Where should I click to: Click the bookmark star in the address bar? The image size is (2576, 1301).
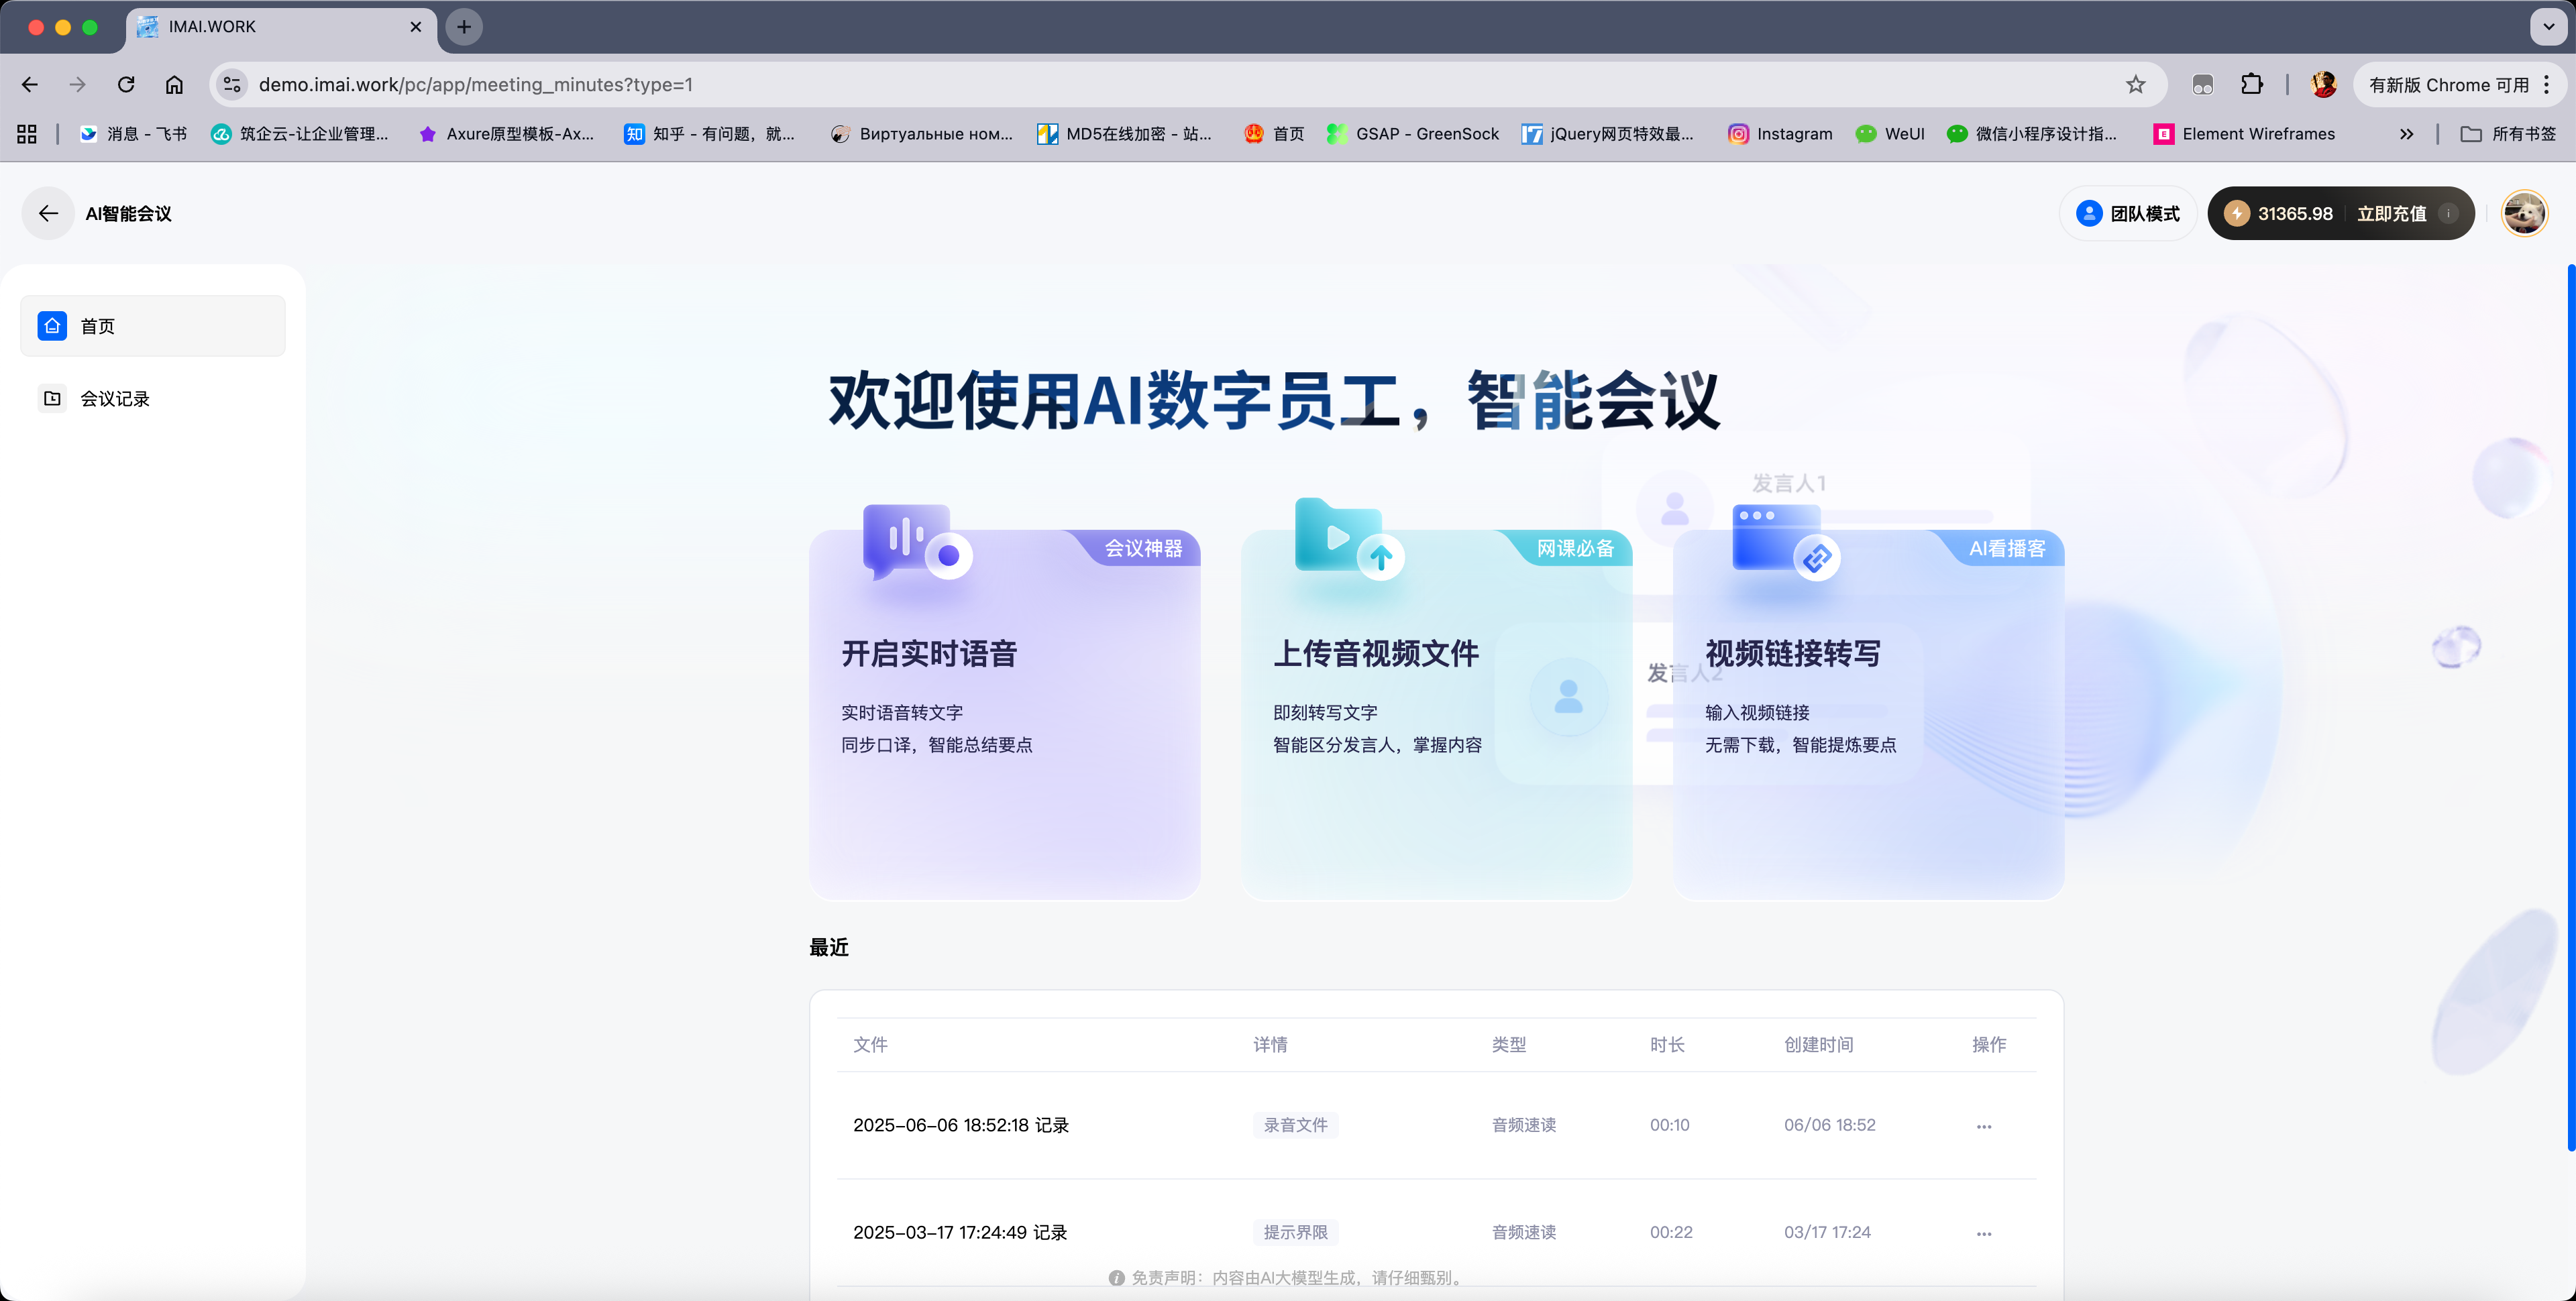[2136, 84]
